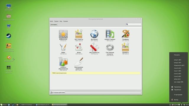Viewport: 189px width, 106px height.
Task: Switch to Менеджер программ taskbar window
Action: tap(59, 105)
